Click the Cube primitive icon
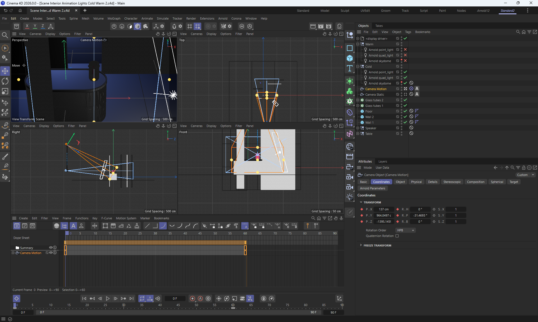The height and width of the screenshot is (322, 538). tap(349, 58)
